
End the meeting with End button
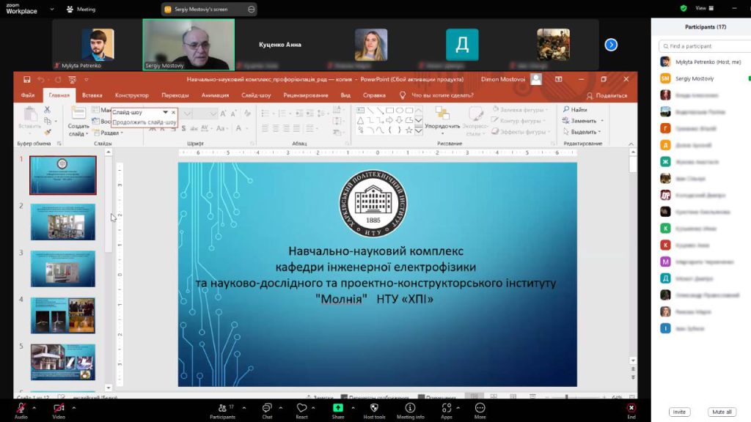(x=631, y=408)
